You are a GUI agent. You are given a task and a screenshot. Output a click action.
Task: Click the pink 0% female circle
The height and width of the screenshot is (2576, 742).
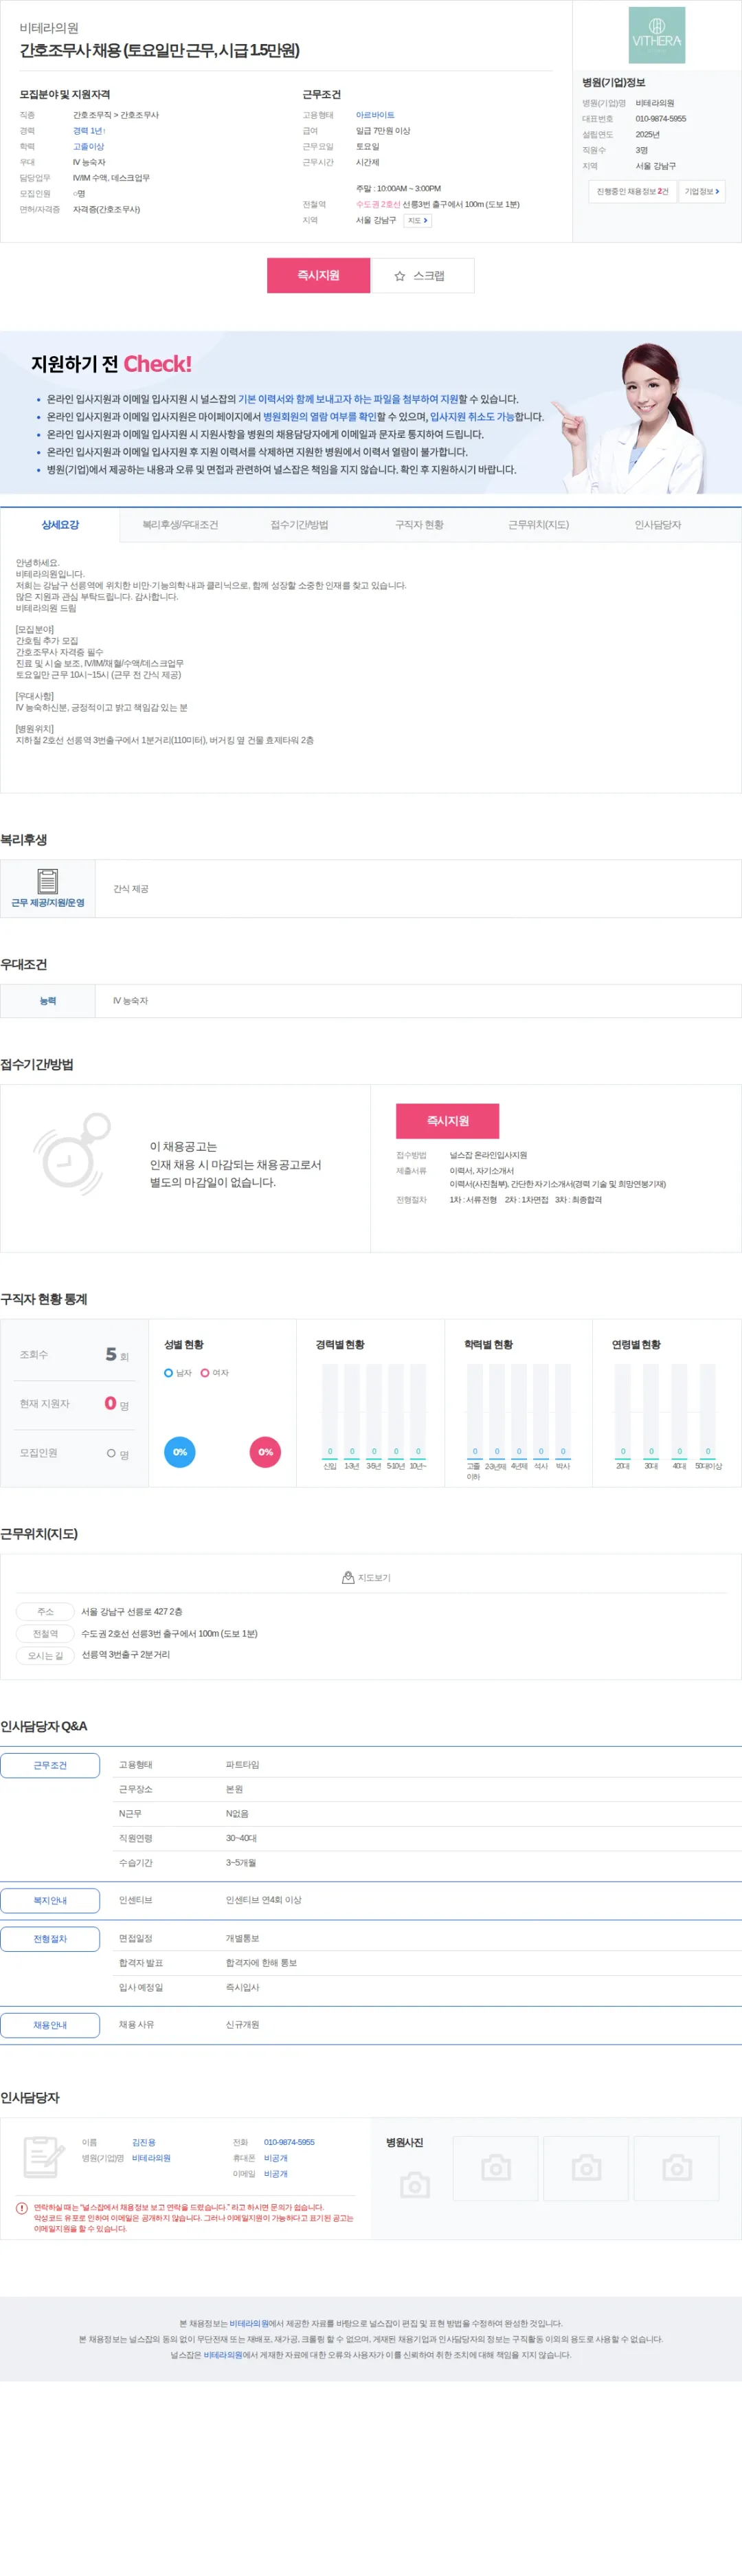(x=265, y=1452)
